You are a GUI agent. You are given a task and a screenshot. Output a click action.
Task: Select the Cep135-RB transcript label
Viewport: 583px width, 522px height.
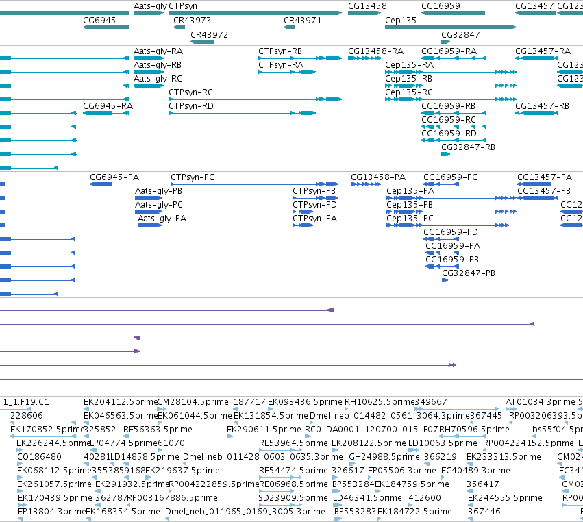(408, 79)
